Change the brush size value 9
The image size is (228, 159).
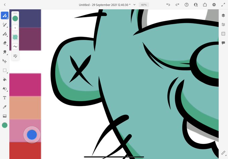coord(15,28)
